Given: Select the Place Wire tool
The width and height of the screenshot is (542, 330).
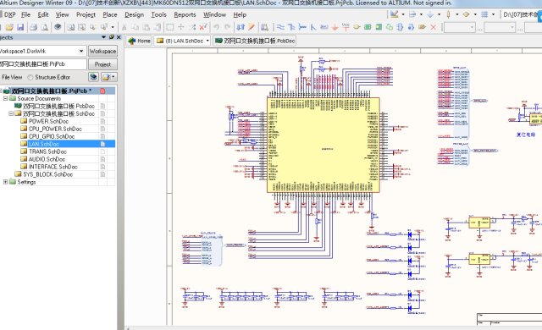Looking at the screenshot, I should (x=280, y=27).
